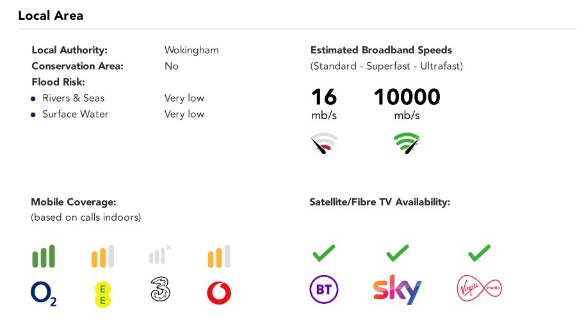Click the no-signal bars above Three
This screenshot has height=334, width=584.
(x=160, y=254)
